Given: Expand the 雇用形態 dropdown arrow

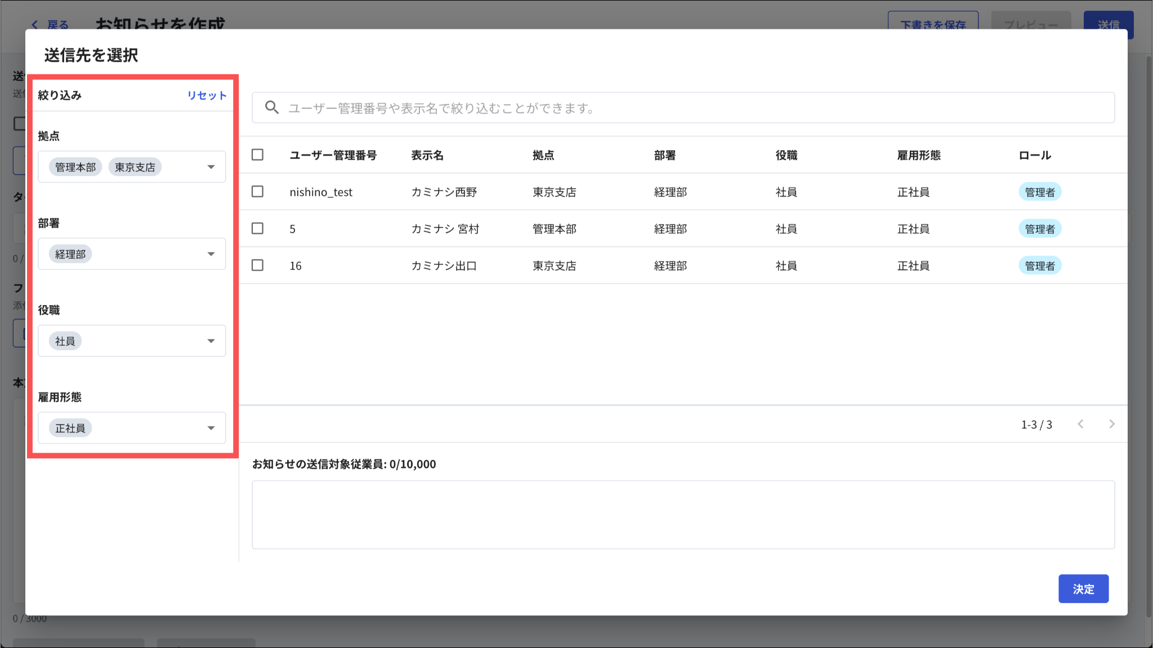Looking at the screenshot, I should click(211, 428).
